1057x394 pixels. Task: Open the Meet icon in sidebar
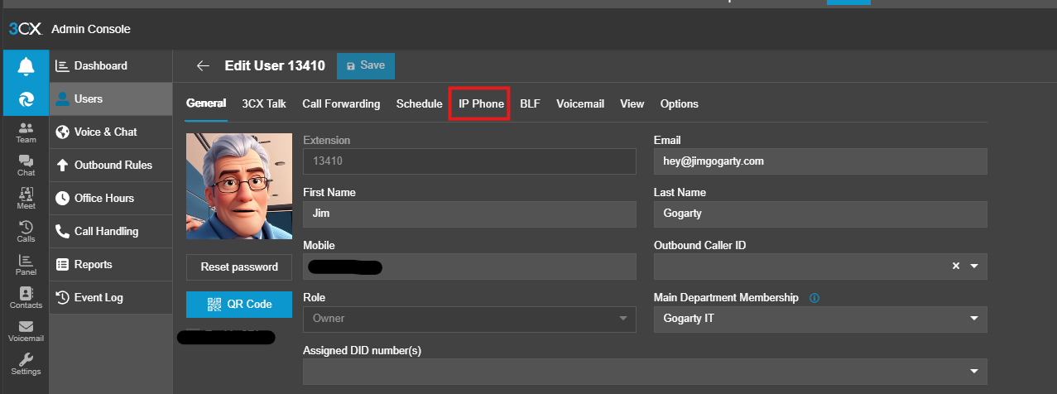point(26,199)
